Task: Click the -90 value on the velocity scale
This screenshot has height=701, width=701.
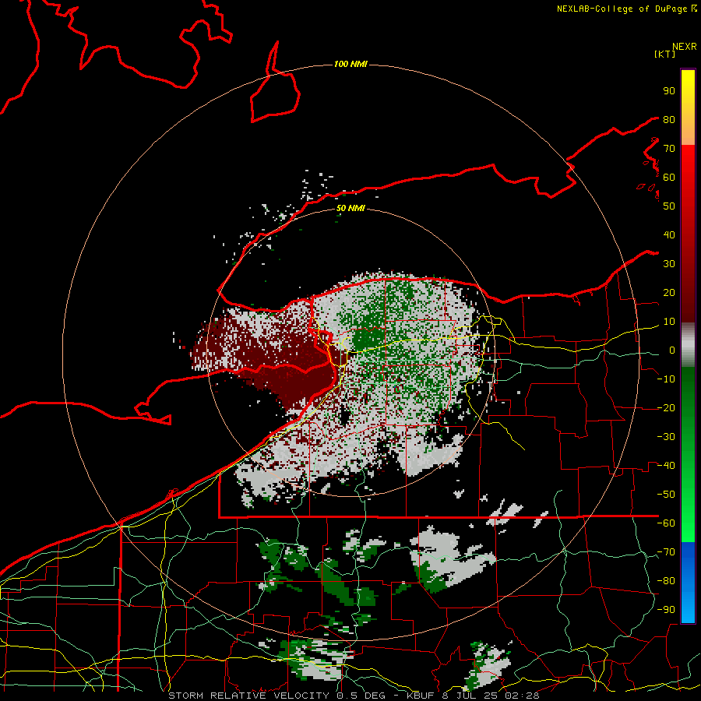Action: click(666, 610)
